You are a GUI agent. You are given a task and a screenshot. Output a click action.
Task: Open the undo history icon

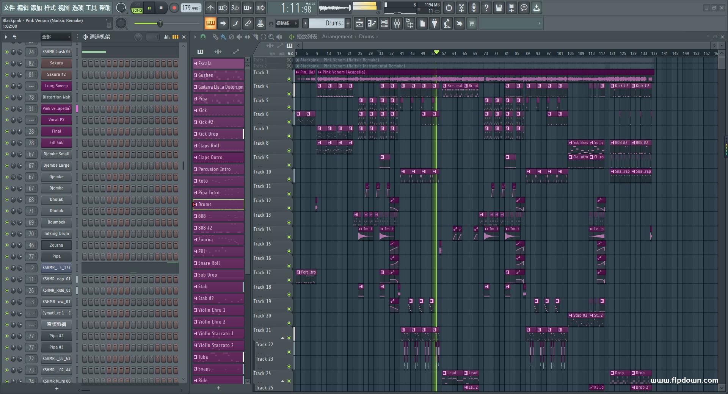tap(449, 8)
